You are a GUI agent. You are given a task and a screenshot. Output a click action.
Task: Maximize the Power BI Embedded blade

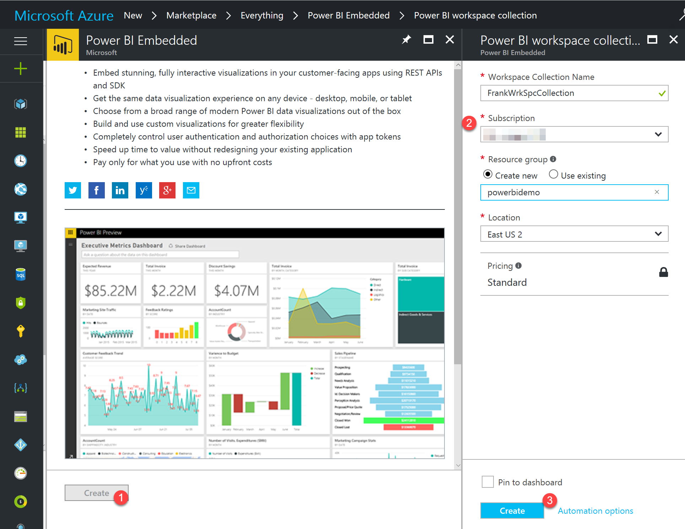click(428, 39)
